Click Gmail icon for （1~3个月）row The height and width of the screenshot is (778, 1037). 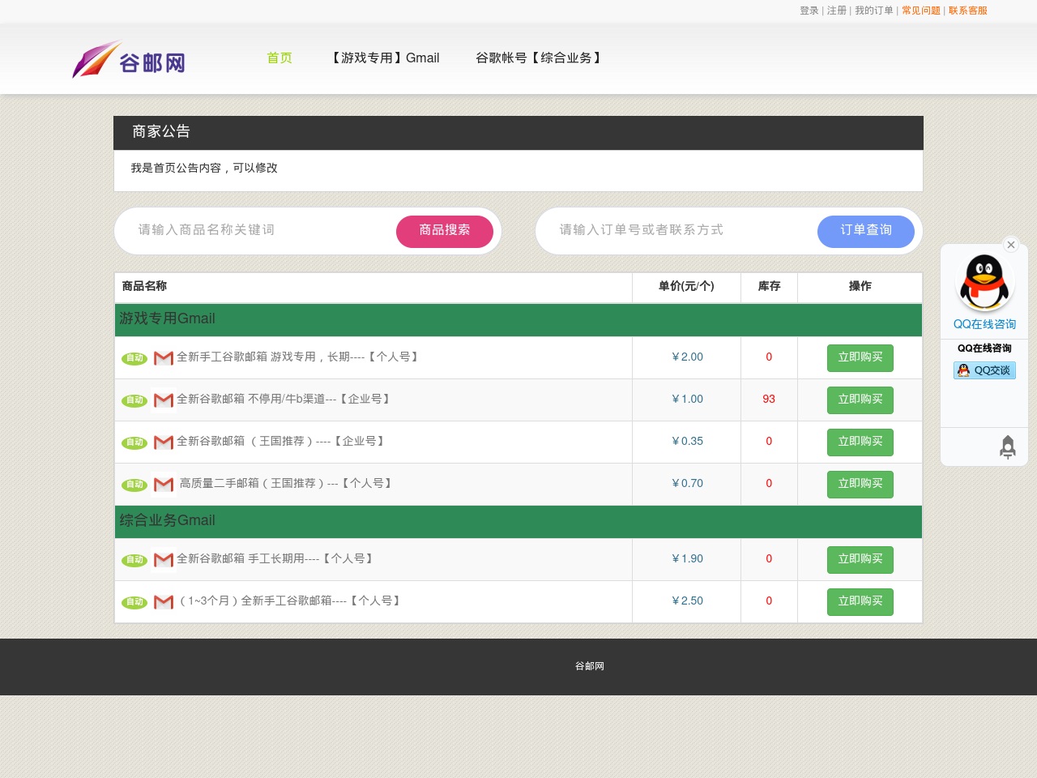tap(164, 601)
